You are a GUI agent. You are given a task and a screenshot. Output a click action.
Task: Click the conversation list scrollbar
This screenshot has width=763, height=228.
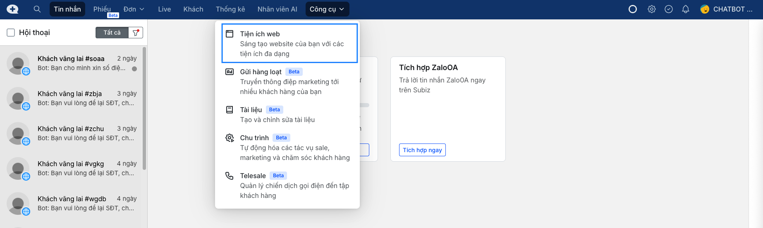[x=144, y=108]
